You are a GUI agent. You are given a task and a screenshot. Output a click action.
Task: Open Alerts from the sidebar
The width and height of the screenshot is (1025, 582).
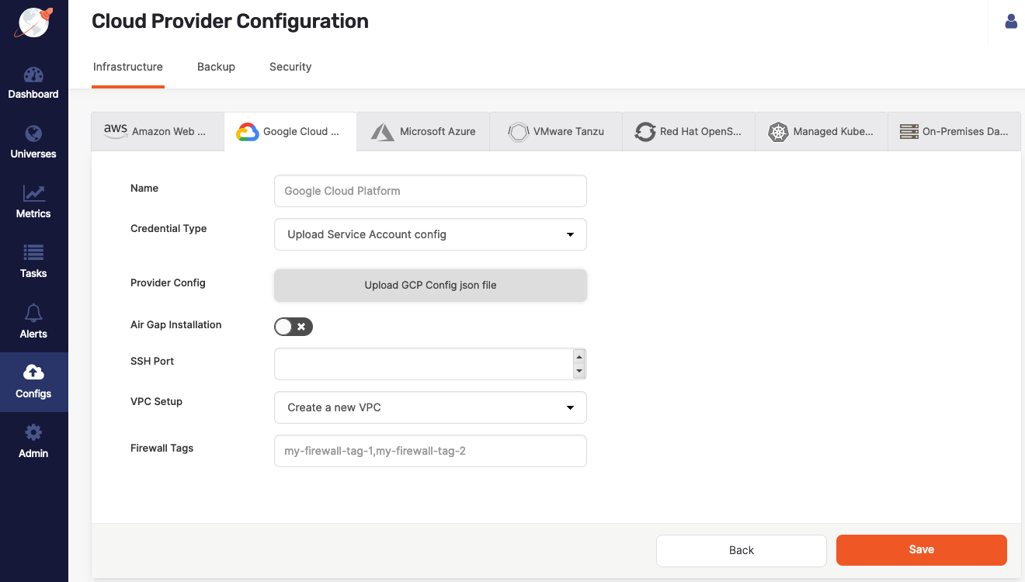[33, 321]
